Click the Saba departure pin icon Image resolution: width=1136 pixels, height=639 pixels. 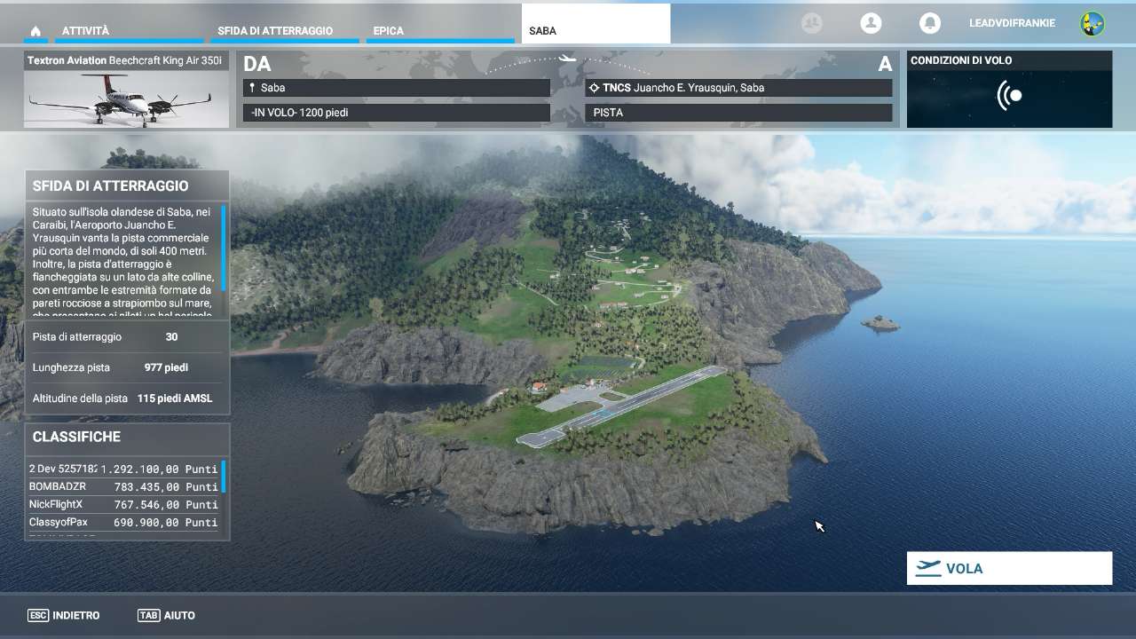coord(252,88)
